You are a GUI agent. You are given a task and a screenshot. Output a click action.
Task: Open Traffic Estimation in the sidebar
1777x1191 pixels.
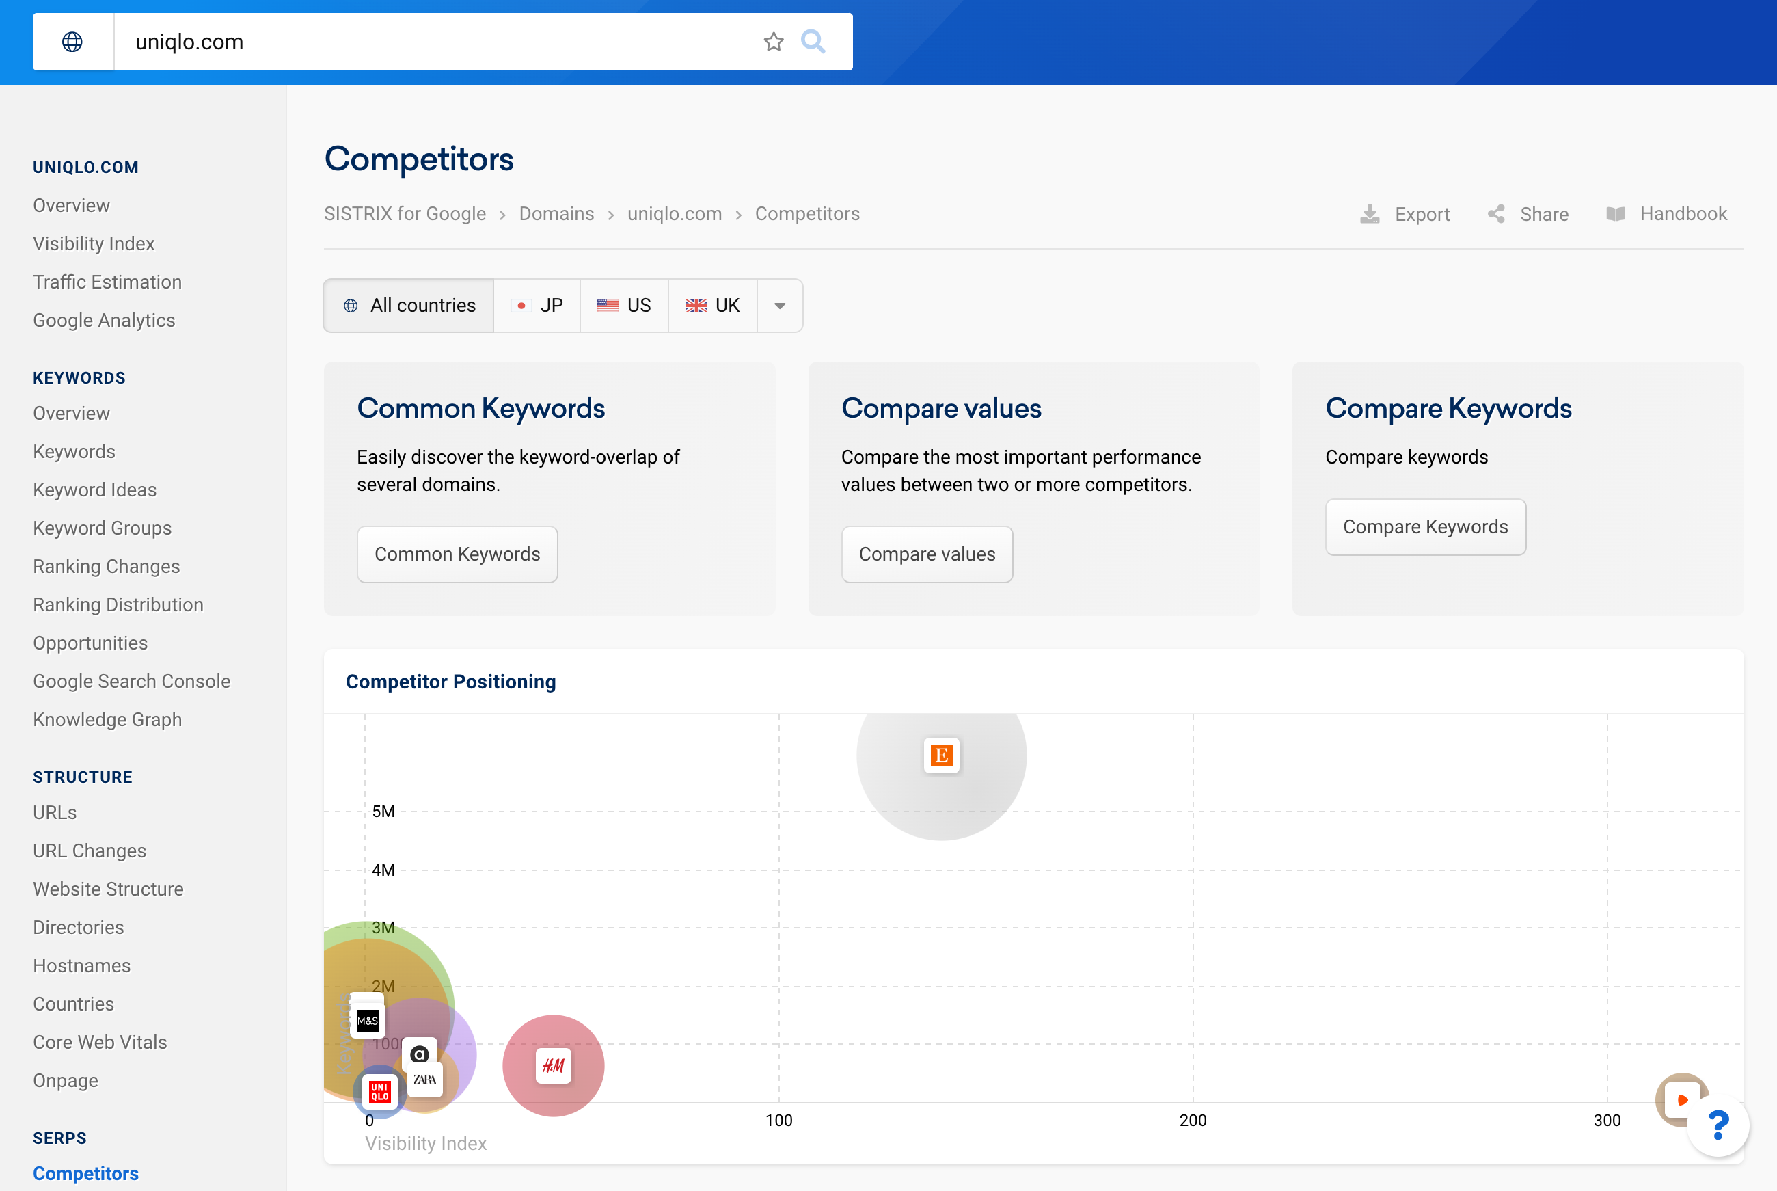107,282
